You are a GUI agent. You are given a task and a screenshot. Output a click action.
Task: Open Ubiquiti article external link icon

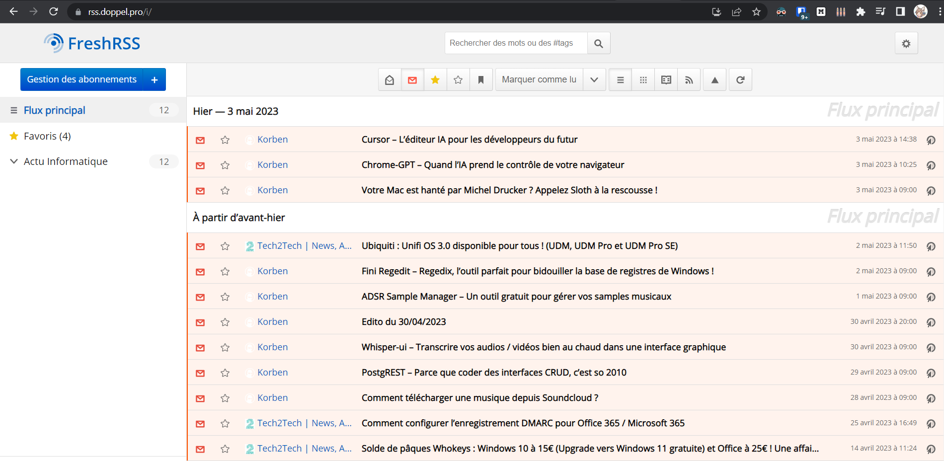click(x=931, y=246)
